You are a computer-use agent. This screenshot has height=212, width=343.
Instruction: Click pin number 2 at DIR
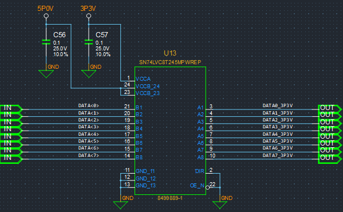coord(211,170)
